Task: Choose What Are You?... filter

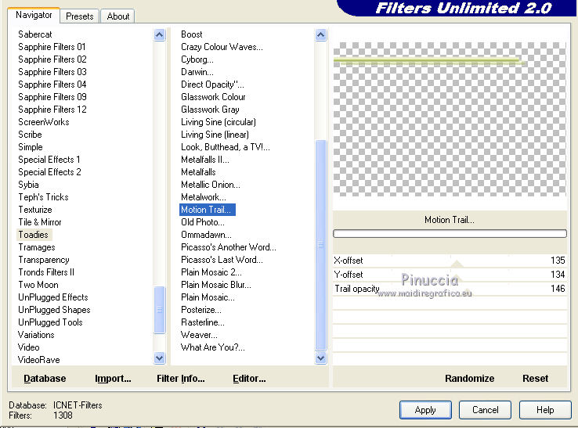Action: (212, 347)
